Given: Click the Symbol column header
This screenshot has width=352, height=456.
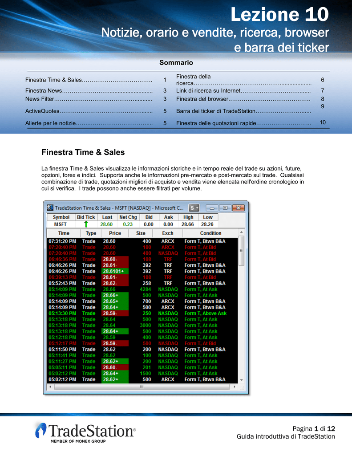Looking at the screenshot, I should pos(61,217).
